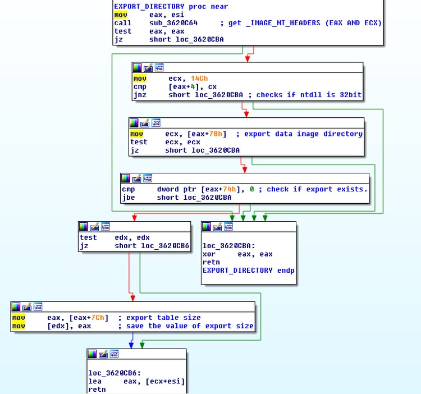Click the color icon on the 'save the value of export size' block

[x=16, y=306]
